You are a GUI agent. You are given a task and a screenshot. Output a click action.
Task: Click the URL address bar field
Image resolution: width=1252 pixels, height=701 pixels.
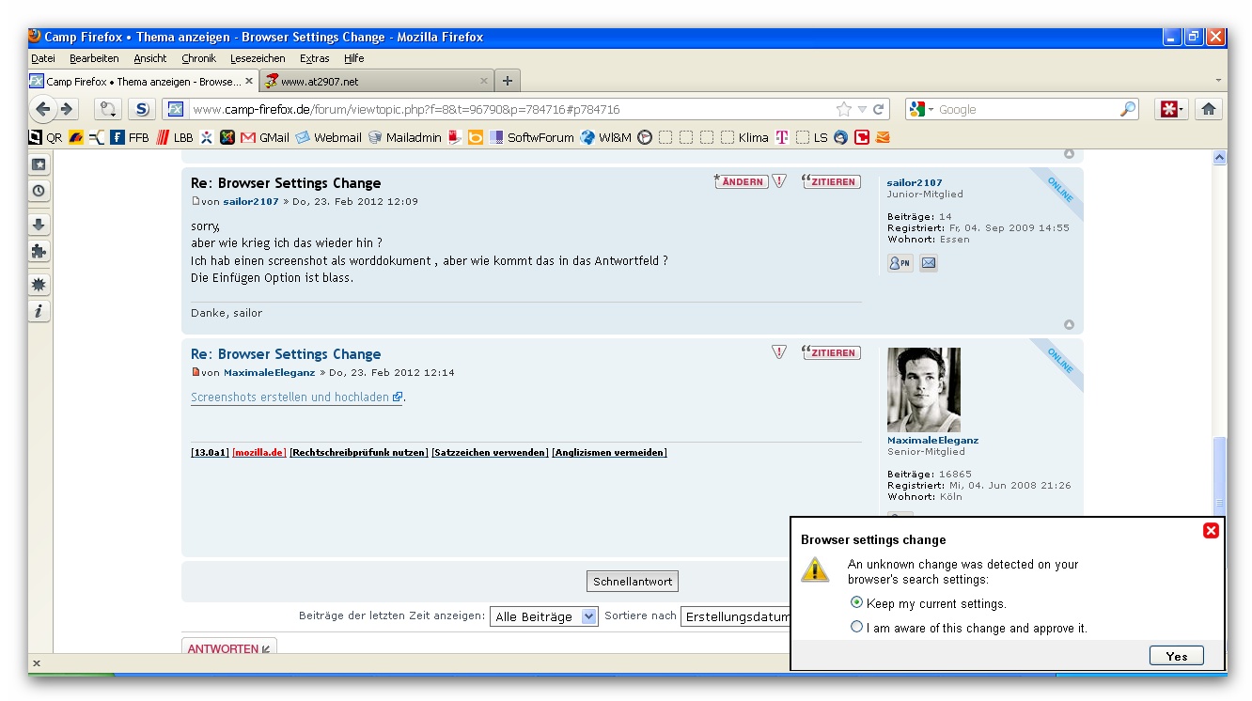(x=508, y=109)
